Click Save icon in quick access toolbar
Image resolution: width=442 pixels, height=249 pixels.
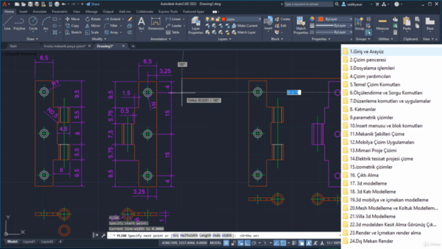tap(30, 4)
